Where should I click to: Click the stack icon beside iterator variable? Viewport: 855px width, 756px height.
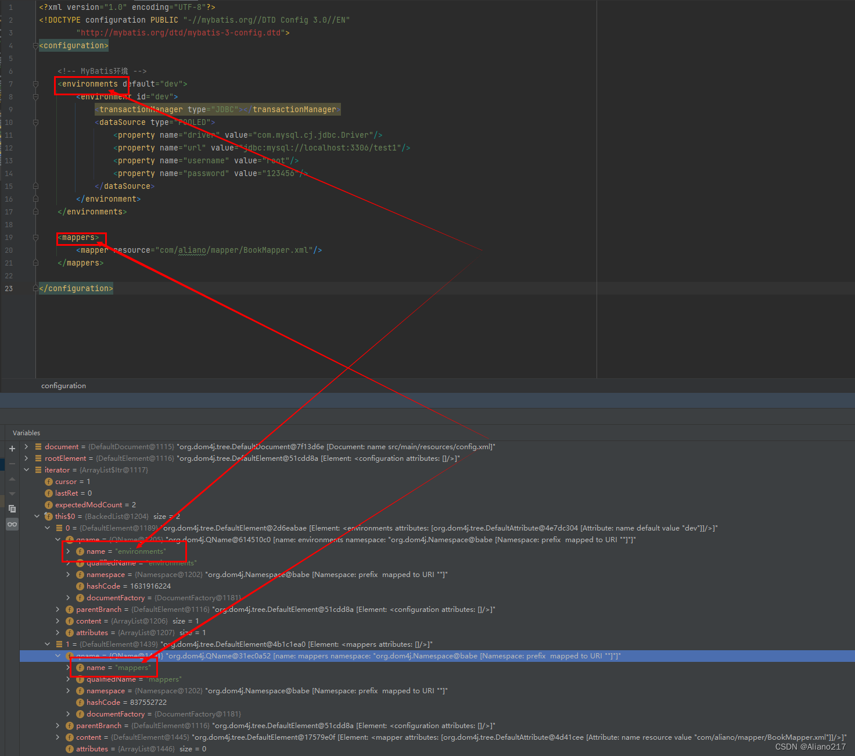point(38,470)
